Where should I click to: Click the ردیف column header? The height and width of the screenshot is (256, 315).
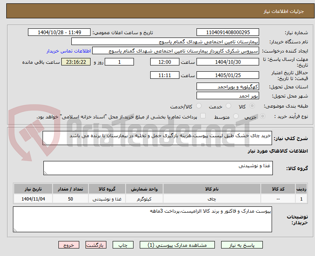pyautogui.click(x=301, y=189)
